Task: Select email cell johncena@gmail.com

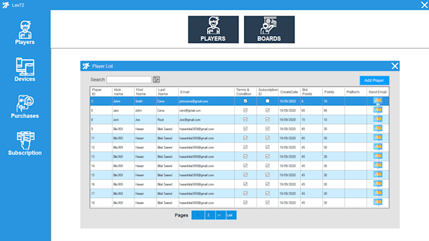Action: [206, 101]
